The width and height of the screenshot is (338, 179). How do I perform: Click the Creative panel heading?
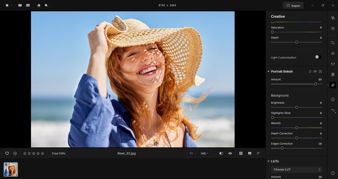coord(278,17)
